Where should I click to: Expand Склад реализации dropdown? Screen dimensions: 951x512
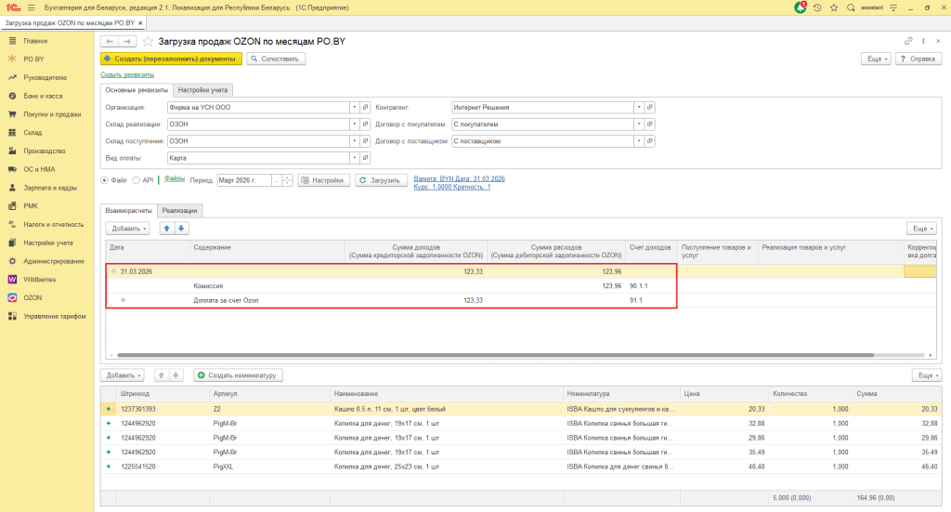[x=354, y=125]
